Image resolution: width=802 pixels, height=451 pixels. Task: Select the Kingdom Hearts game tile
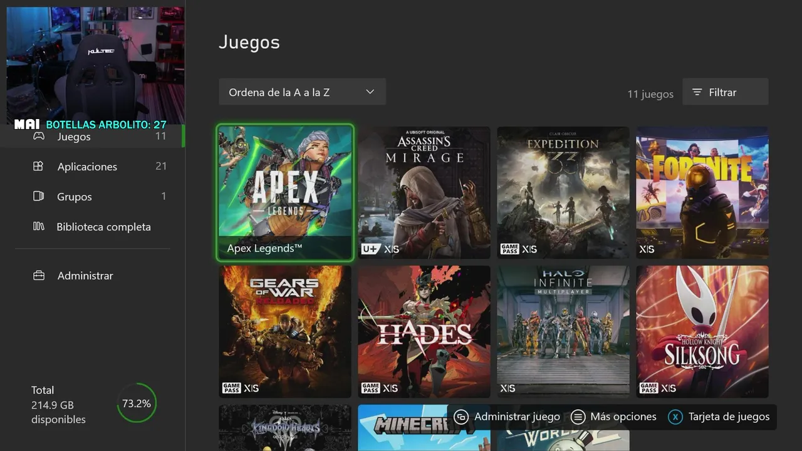click(x=285, y=428)
